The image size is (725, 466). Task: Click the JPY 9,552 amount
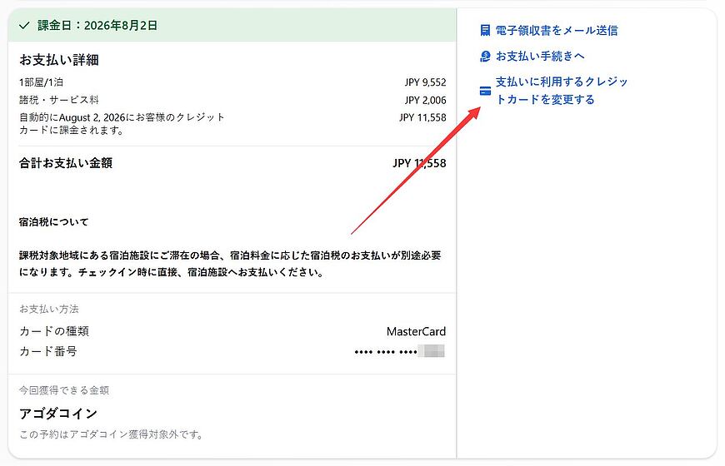tap(425, 82)
